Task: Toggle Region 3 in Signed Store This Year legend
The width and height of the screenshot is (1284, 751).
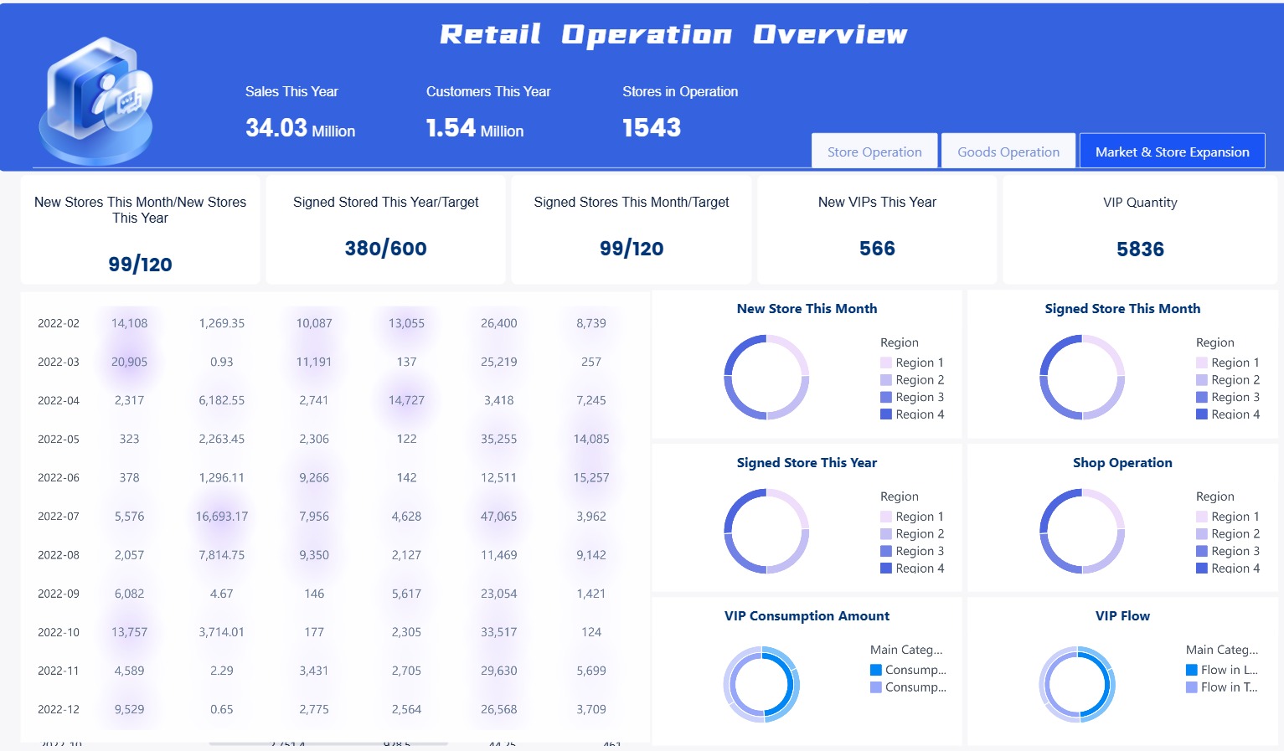Action: (921, 551)
